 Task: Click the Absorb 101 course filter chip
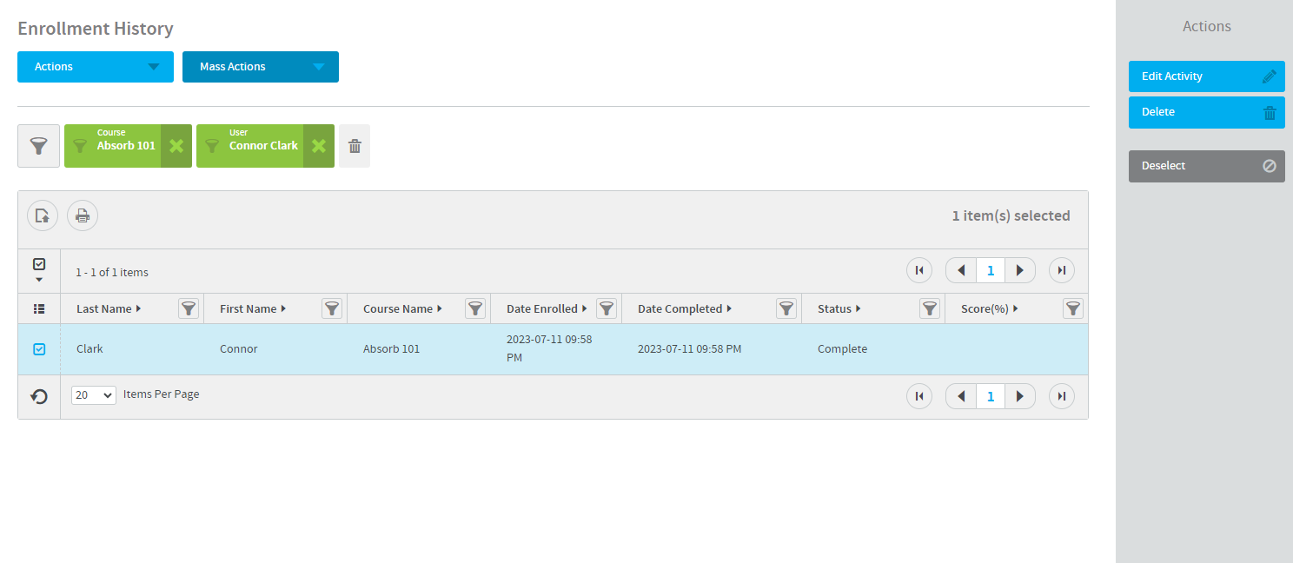(x=113, y=146)
